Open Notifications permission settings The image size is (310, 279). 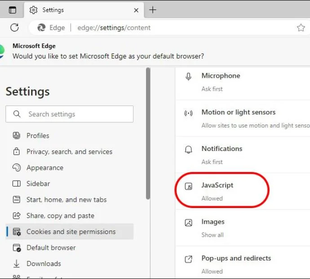(x=243, y=155)
